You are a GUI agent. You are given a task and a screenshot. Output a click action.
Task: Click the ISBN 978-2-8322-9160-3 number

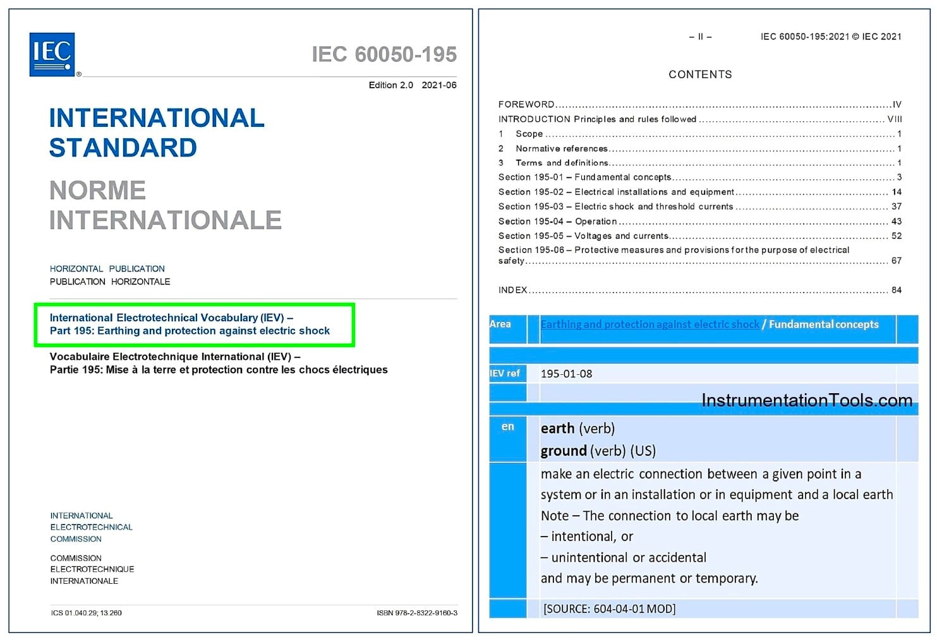point(417,613)
